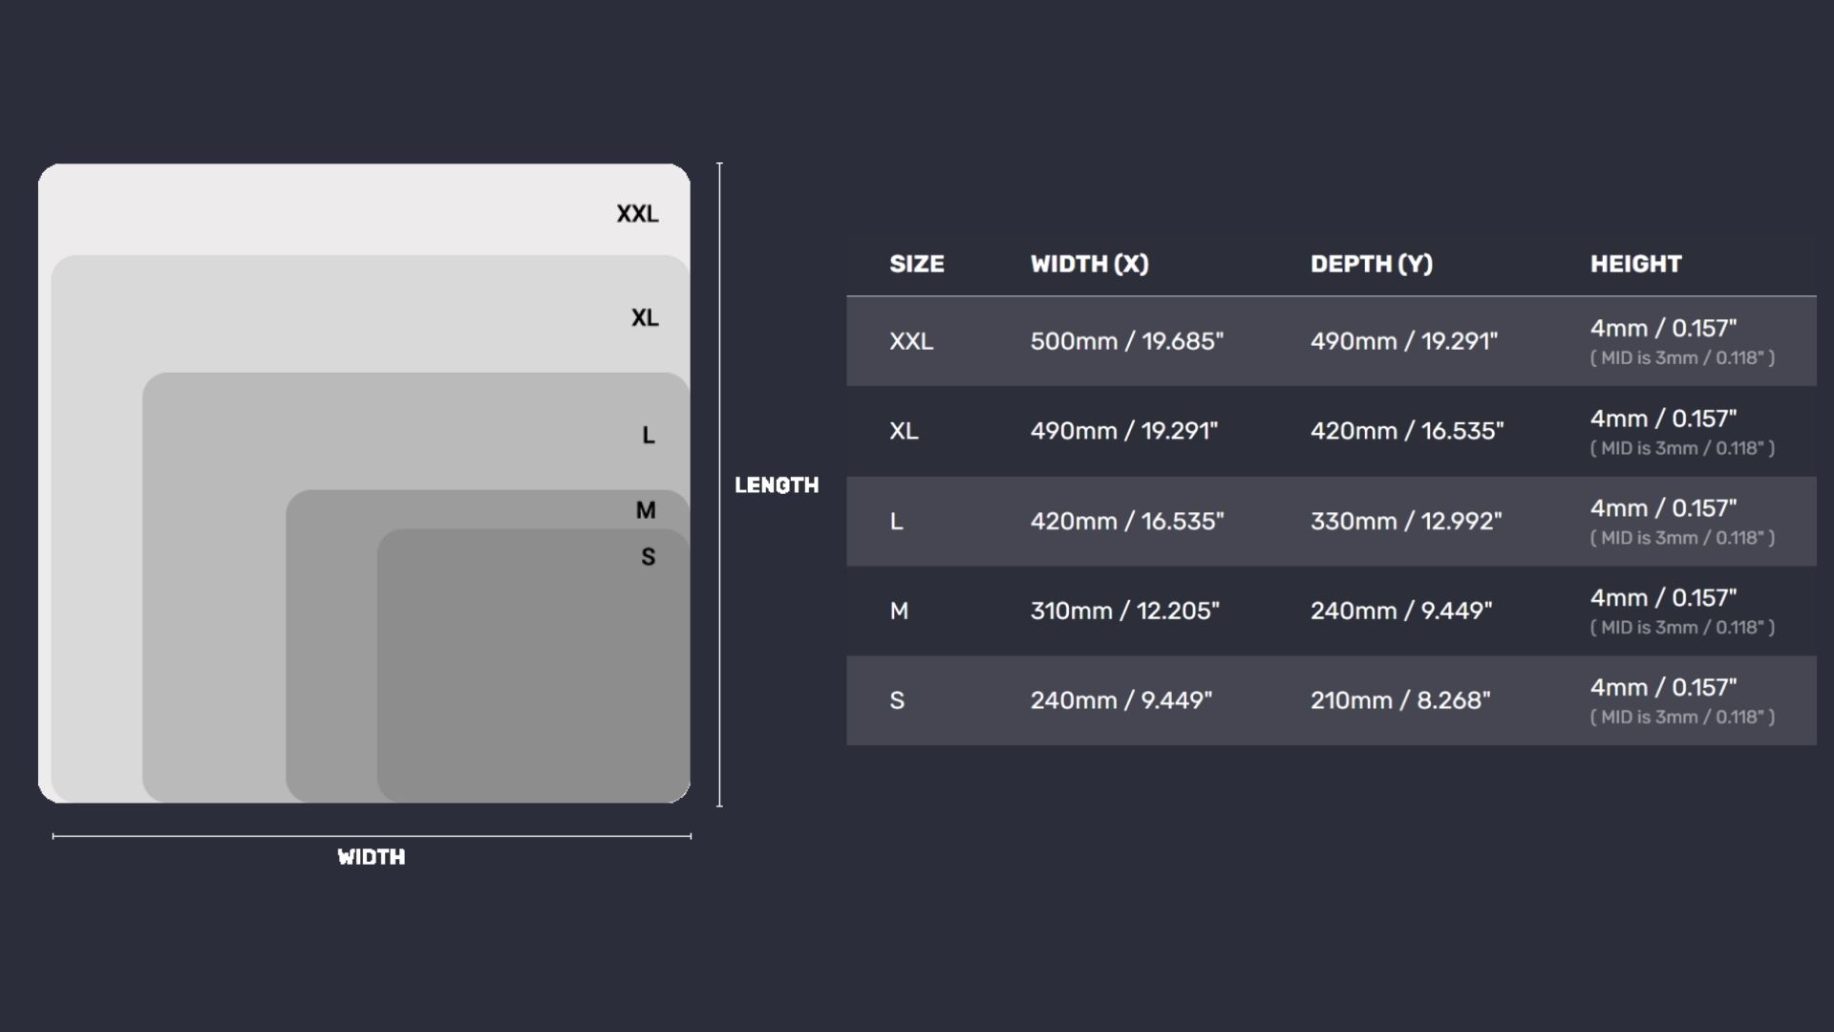
Task: Click the DEPTH (Y) column header
Action: click(x=1371, y=264)
